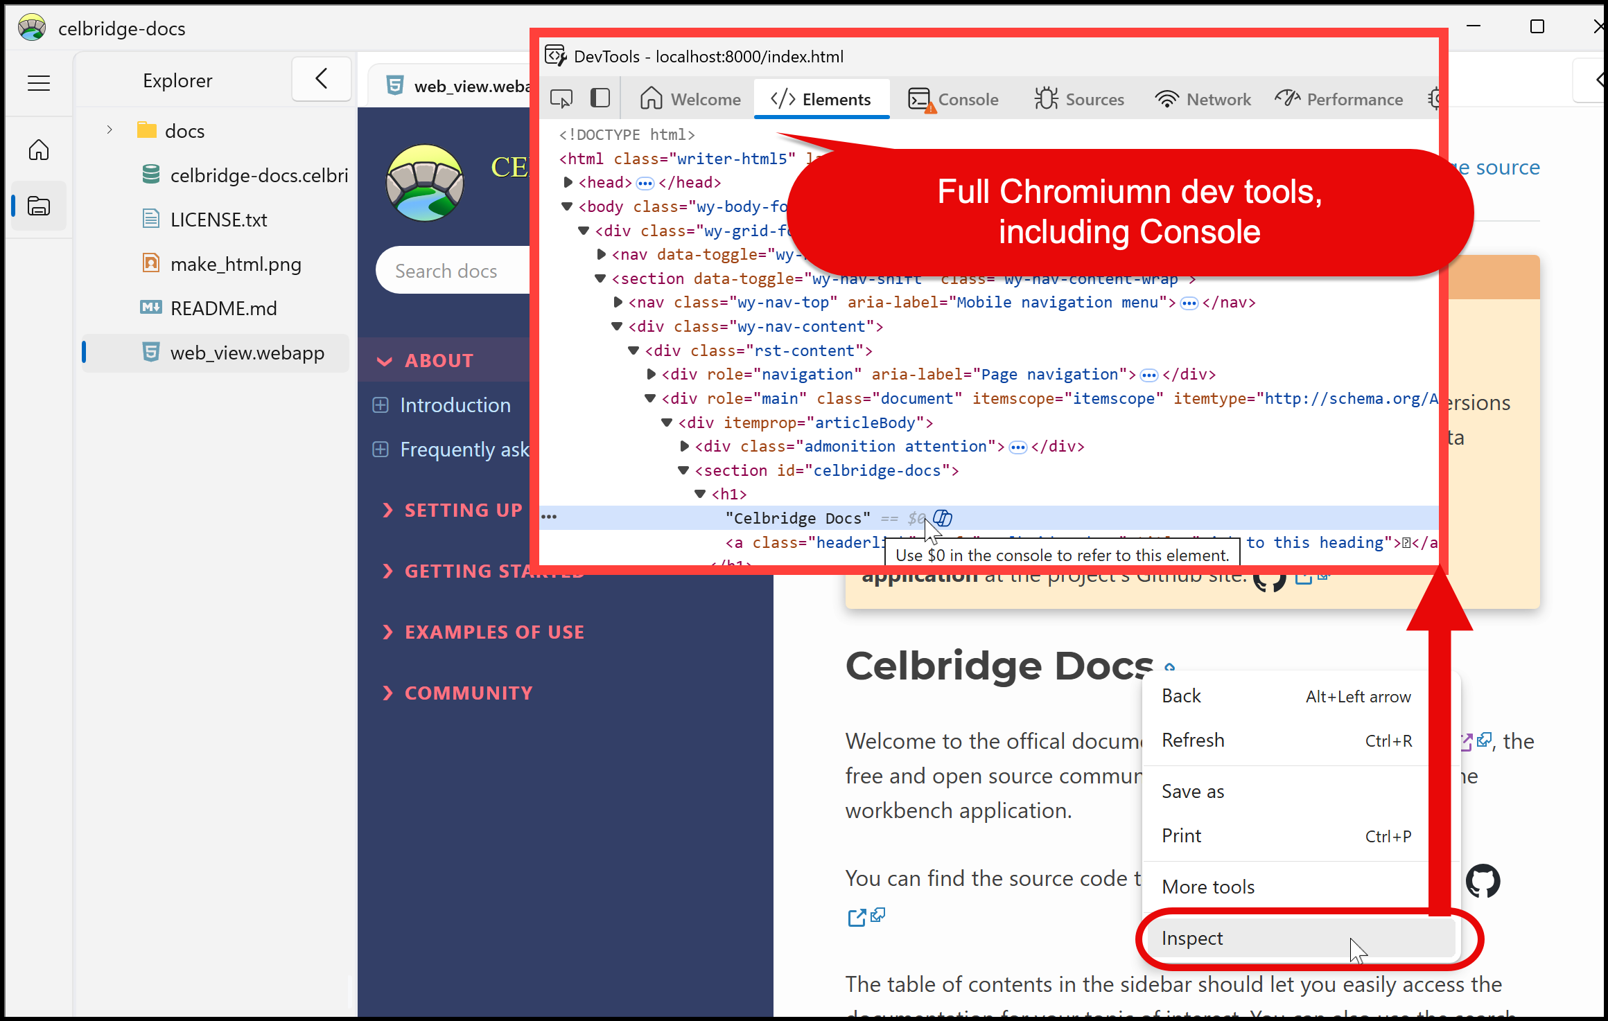Viewport: 1608px width, 1021px height.
Task: Select the inspect element picker in DevTools
Action: pyautogui.click(x=561, y=98)
